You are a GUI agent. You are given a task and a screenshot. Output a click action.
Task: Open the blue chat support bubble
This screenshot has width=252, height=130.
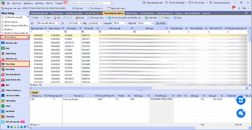(241, 113)
